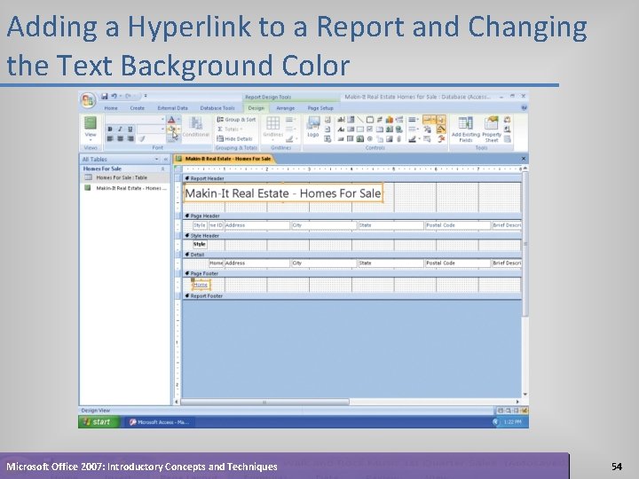Viewport: 639px width, 479px height.
Task: Open the Property Sheet
Action: click(x=492, y=130)
